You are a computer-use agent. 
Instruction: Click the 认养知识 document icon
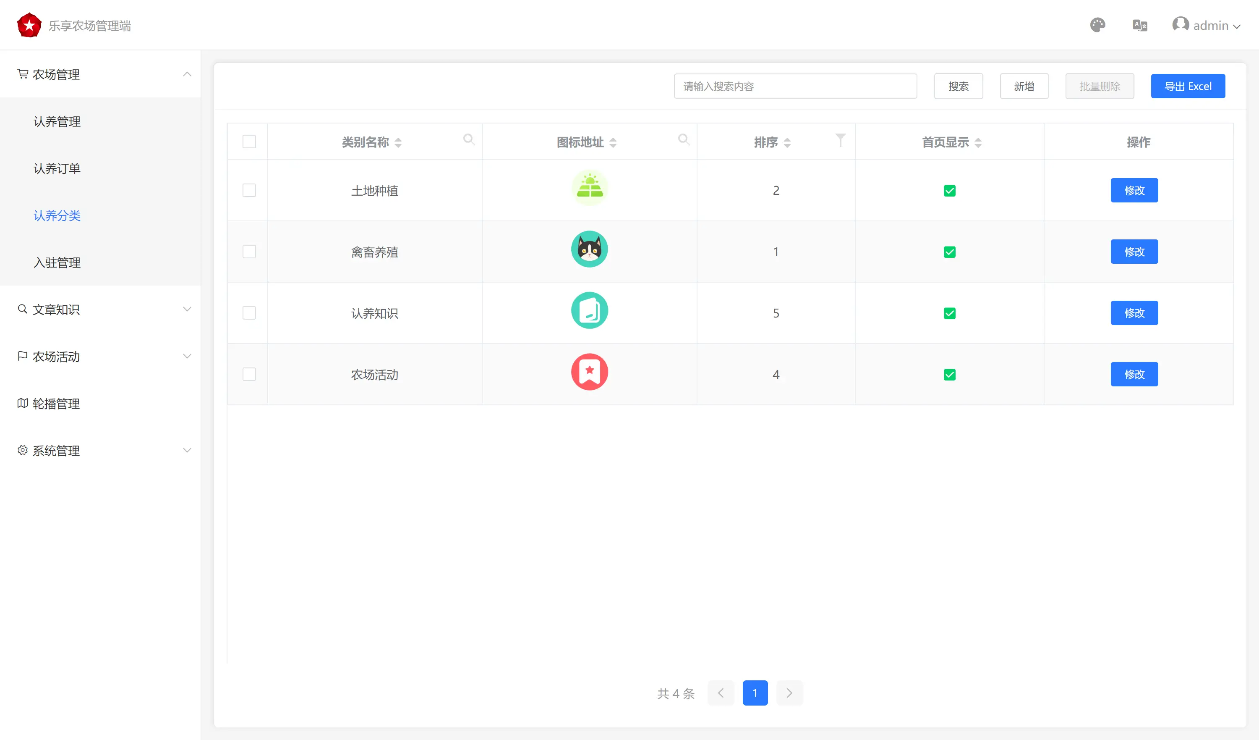590,310
